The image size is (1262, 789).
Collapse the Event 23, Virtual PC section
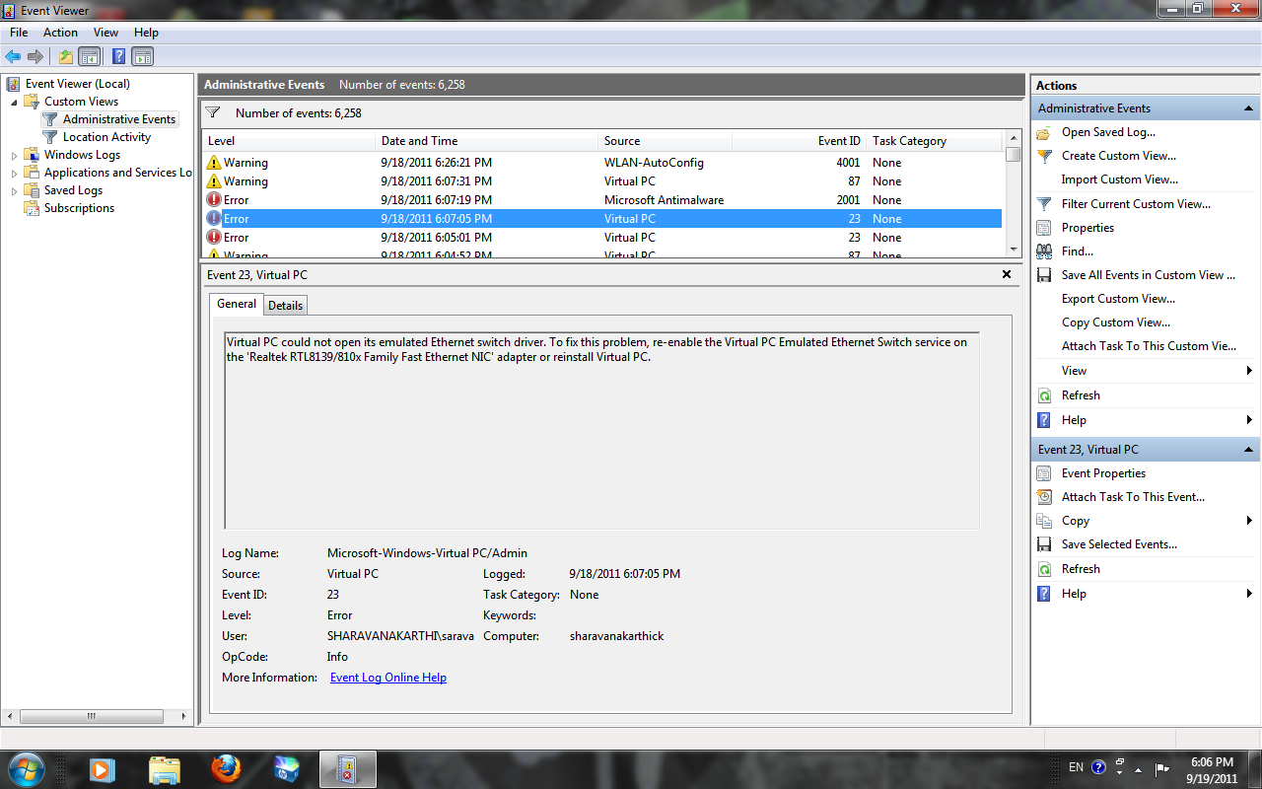[1248, 450]
